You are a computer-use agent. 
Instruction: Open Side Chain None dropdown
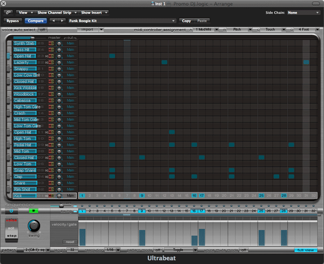click(303, 12)
